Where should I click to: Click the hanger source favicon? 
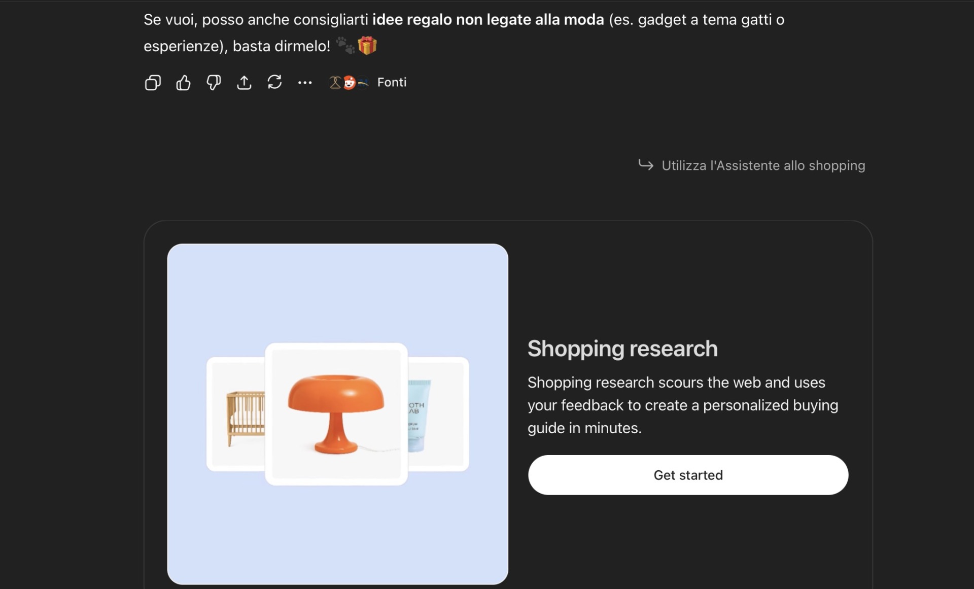[335, 83]
